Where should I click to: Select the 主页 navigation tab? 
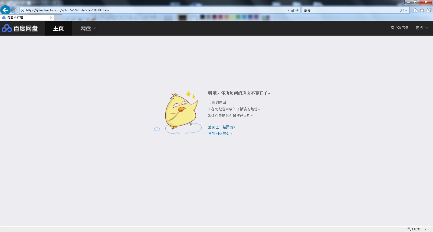[x=58, y=28]
